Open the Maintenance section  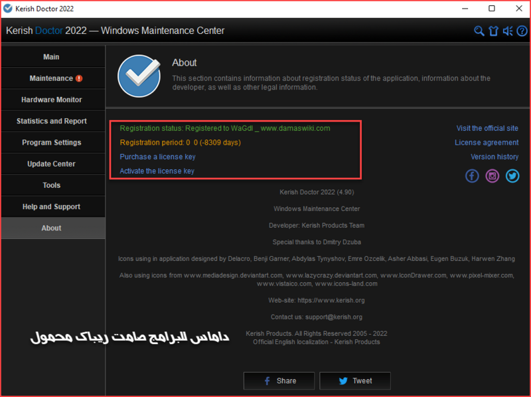pos(53,78)
